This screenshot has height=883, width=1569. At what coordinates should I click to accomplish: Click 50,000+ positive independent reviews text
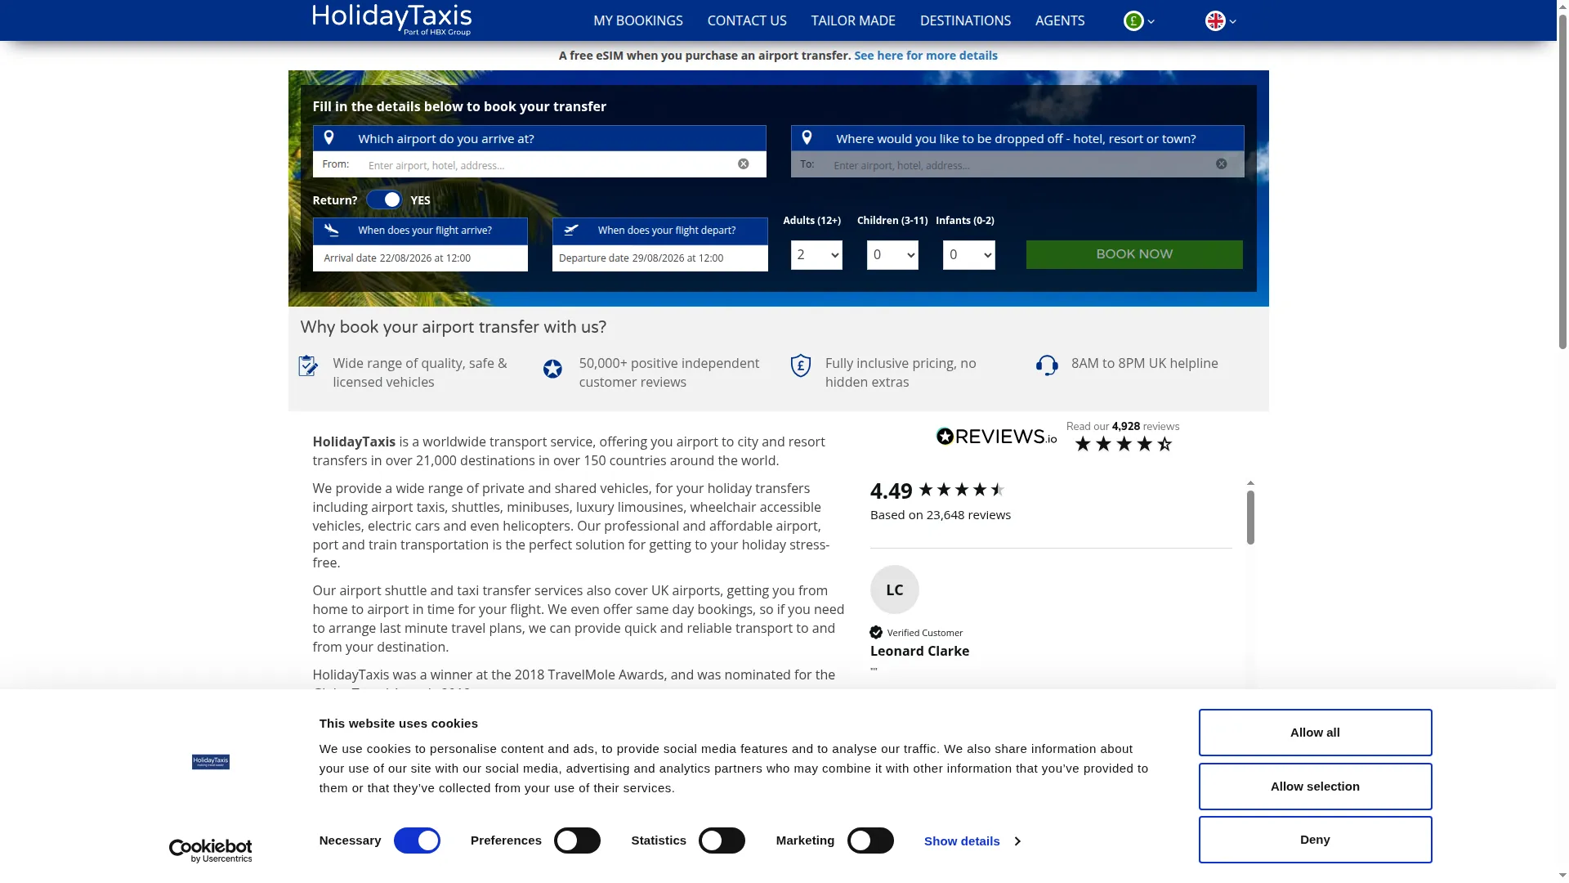(x=669, y=373)
